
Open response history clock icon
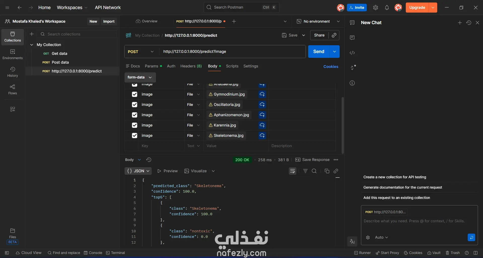pyautogui.click(x=149, y=160)
